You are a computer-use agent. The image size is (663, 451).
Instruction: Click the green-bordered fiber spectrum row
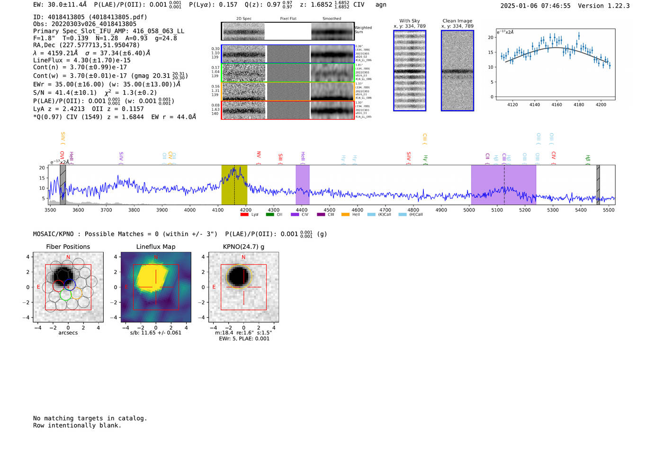pyautogui.click(x=288, y=72)
